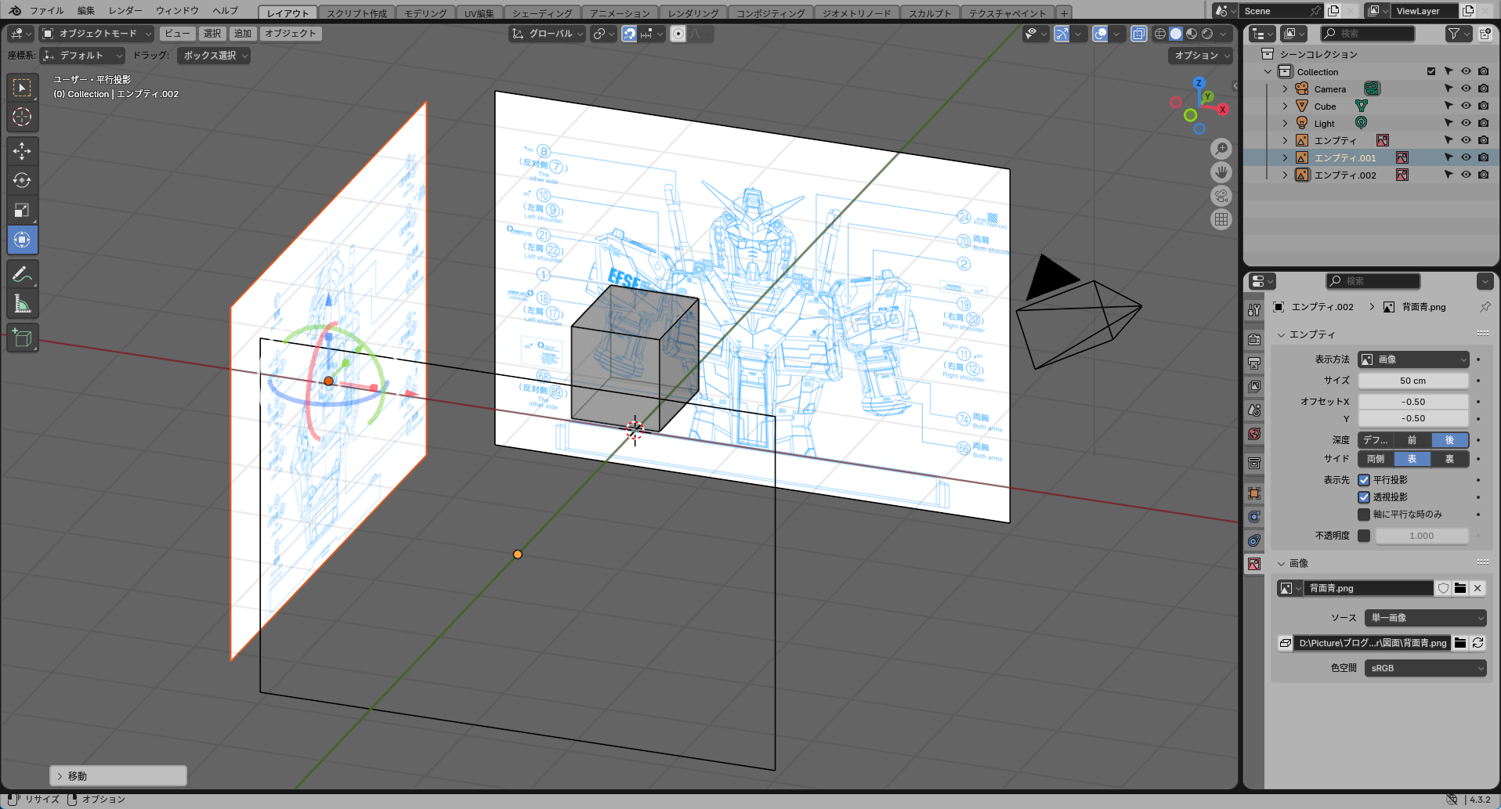Image resolution: width=1501 pixels, height=809 pixels.
Task: Hide the Cube object in outliner
Action: pyautogui.click(x=1466, y=106)
